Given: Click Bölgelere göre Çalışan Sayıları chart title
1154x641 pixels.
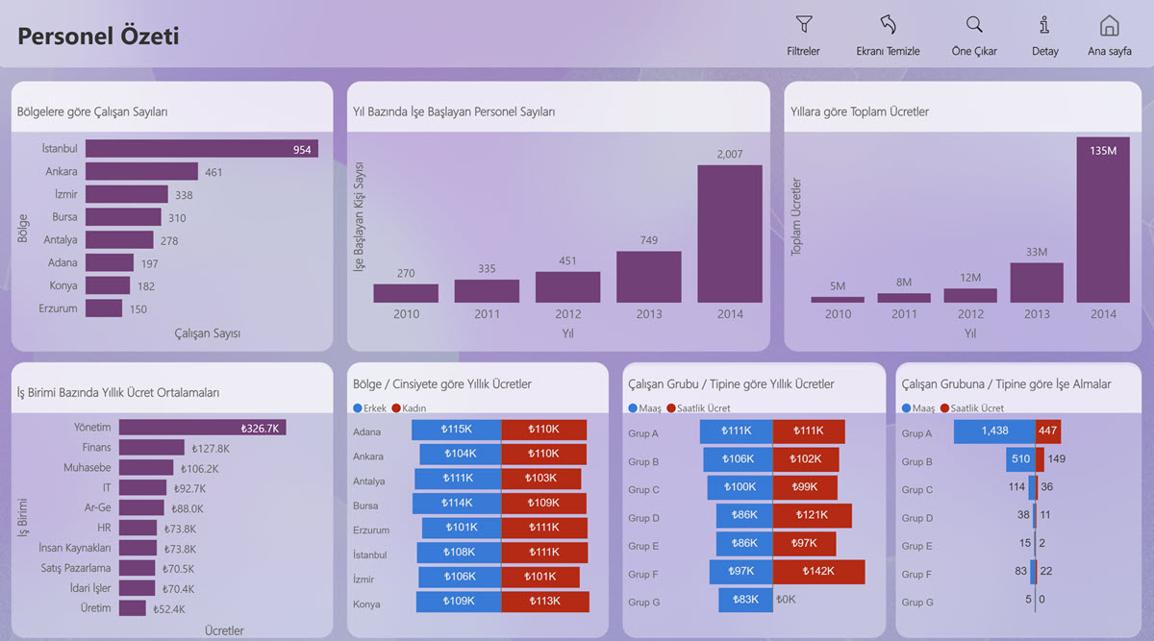Looking at the screenshot, I should 92,112.
